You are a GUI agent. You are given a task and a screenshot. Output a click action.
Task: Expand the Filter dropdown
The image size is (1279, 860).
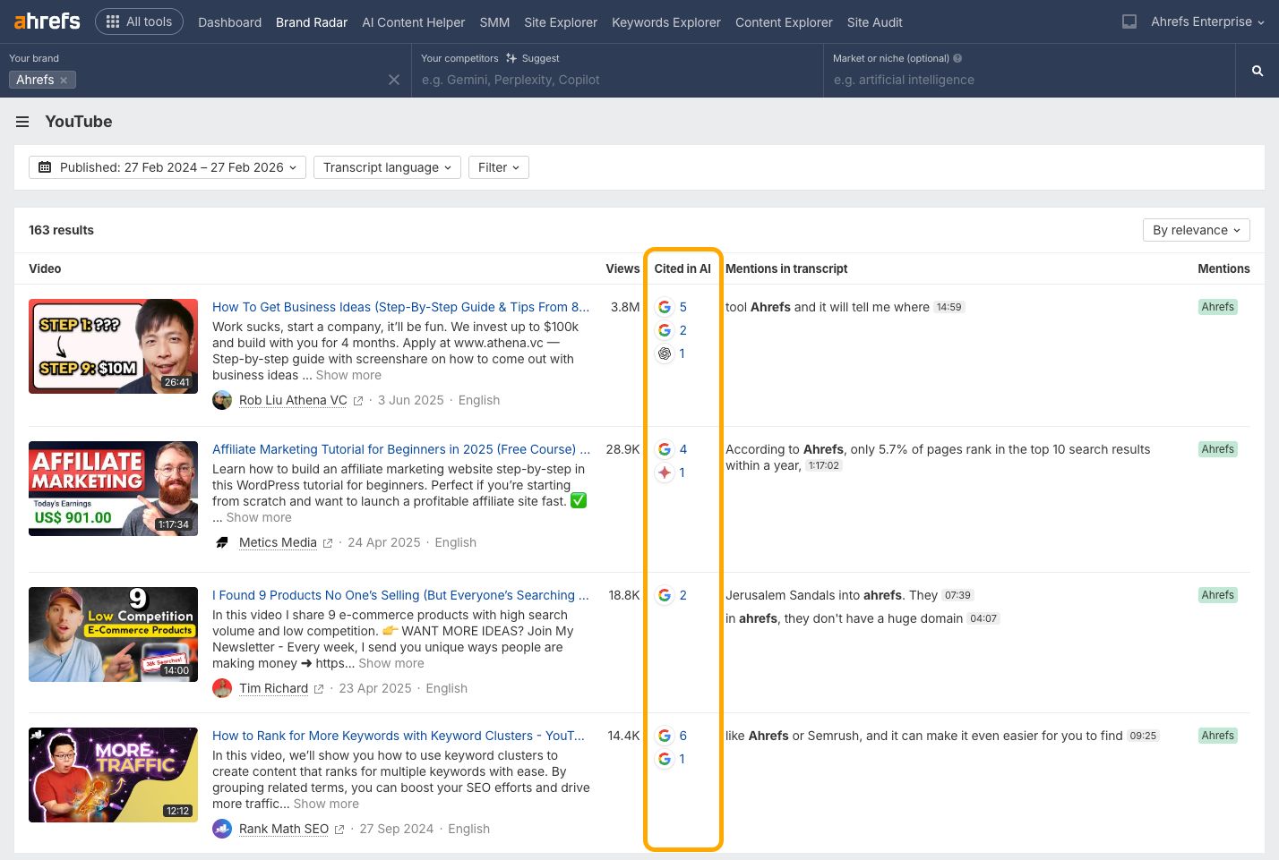coord(498,166)
